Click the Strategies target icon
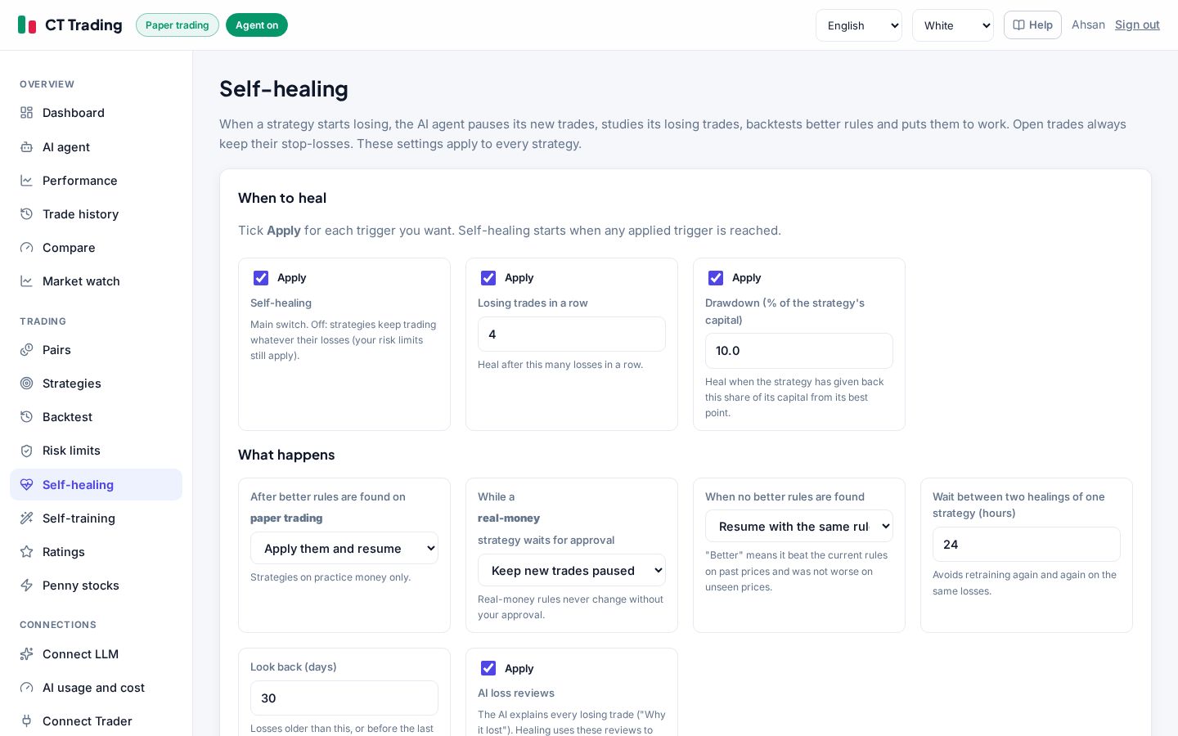 click(x=26, y=384)
